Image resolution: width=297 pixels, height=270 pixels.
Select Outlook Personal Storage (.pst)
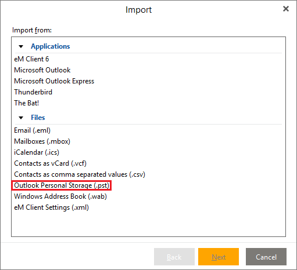tap(62, 185)
